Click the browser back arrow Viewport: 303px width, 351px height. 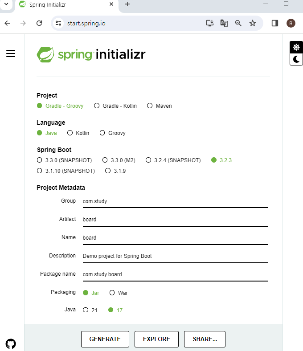tap(8, 23)
